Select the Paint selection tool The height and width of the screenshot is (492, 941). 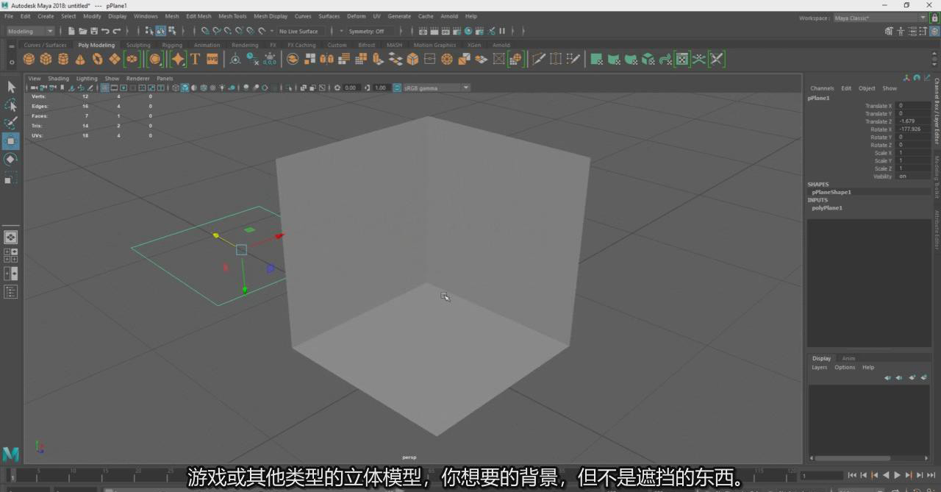pyautogui.click(x=11, y=123)
